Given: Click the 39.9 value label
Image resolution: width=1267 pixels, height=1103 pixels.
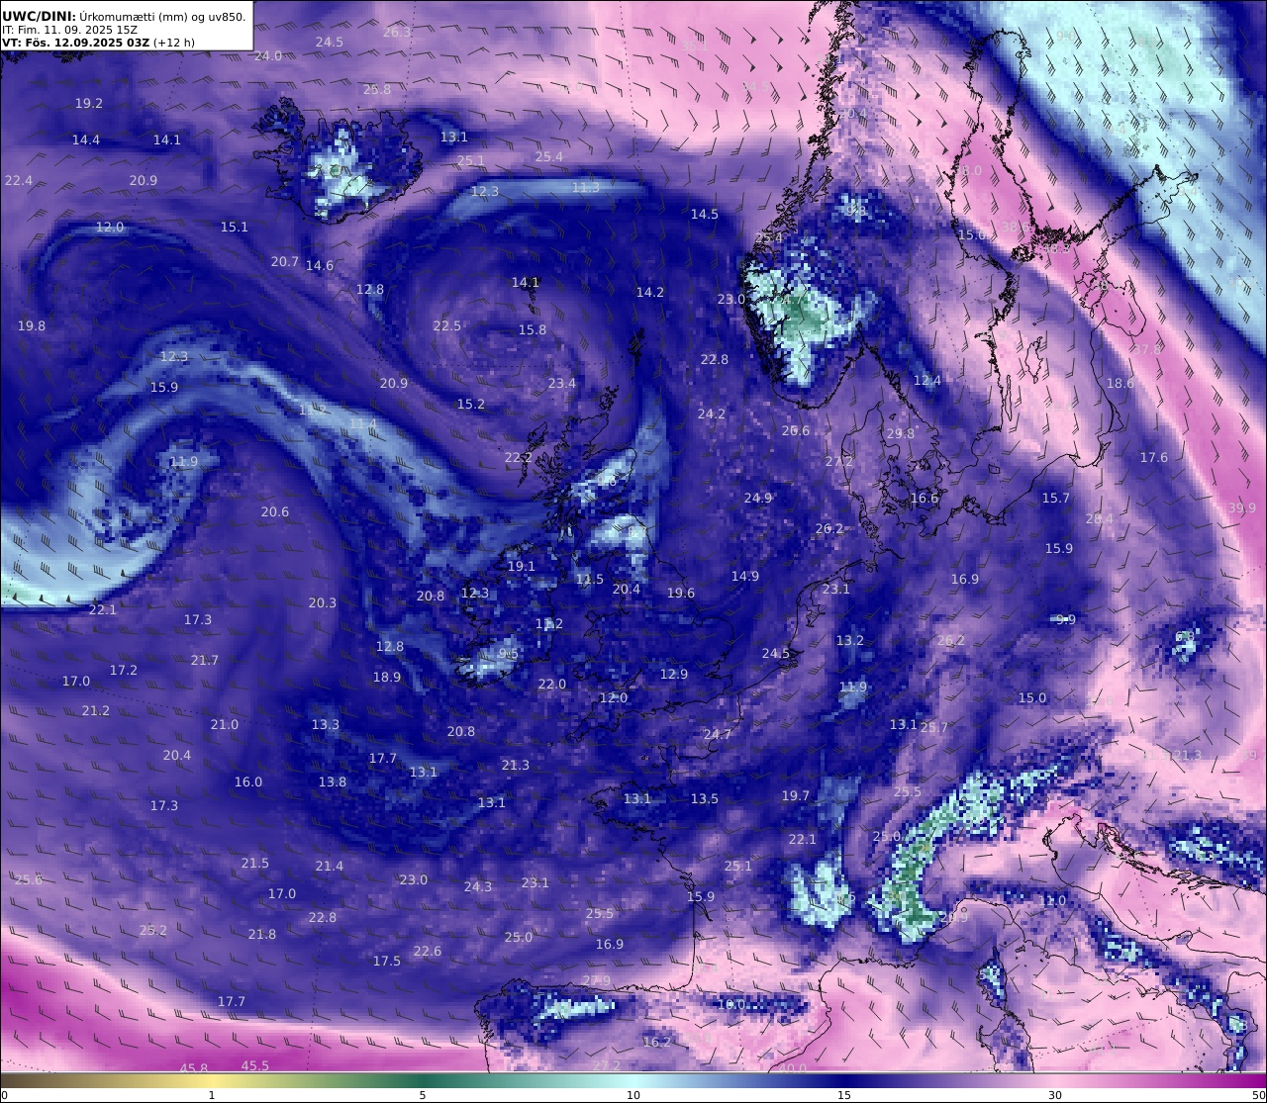Looking at the screenshot, I should (x=1242, y=508).
